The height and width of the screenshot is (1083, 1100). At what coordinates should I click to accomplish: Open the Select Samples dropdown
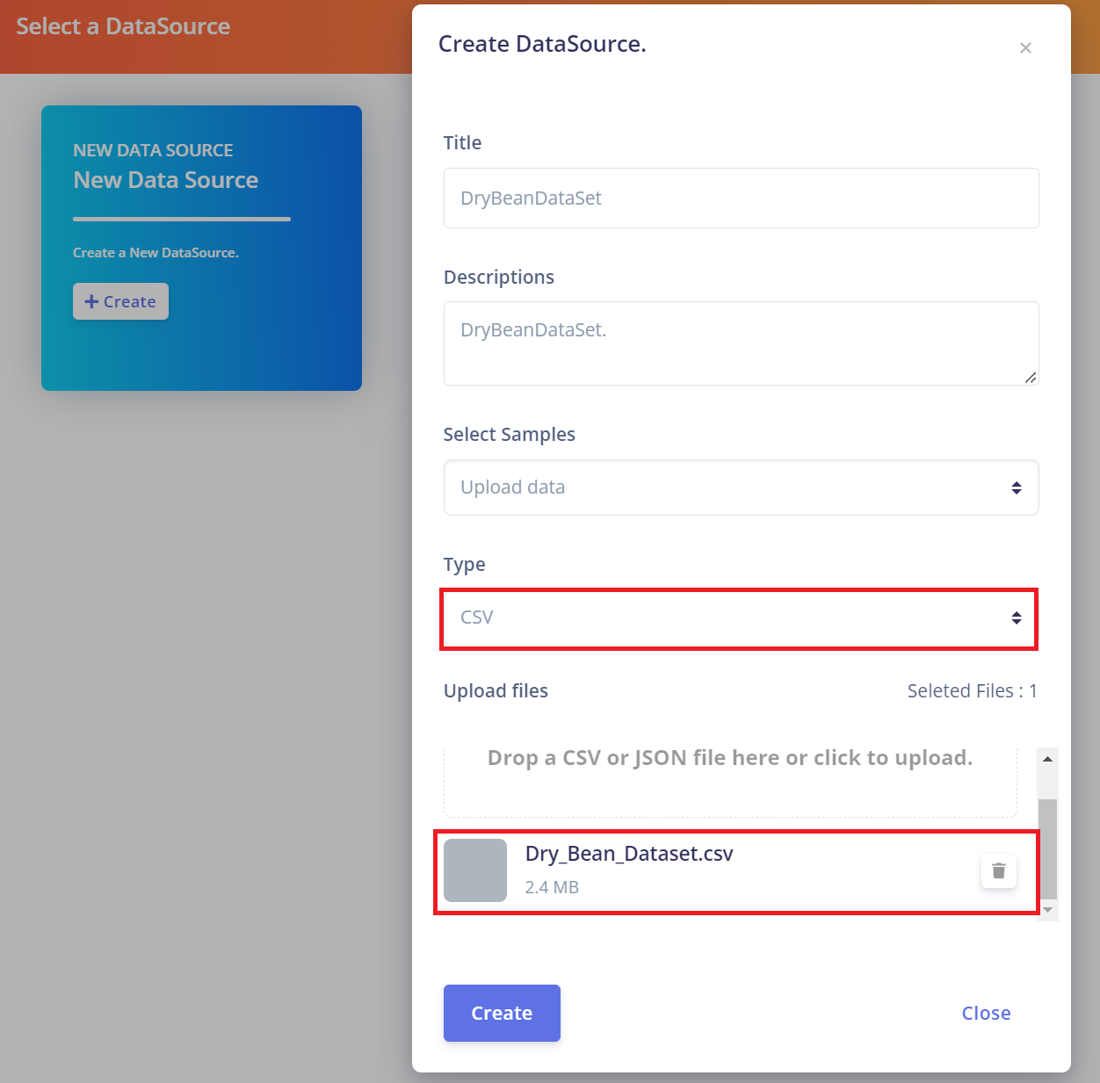click(741, 487)
